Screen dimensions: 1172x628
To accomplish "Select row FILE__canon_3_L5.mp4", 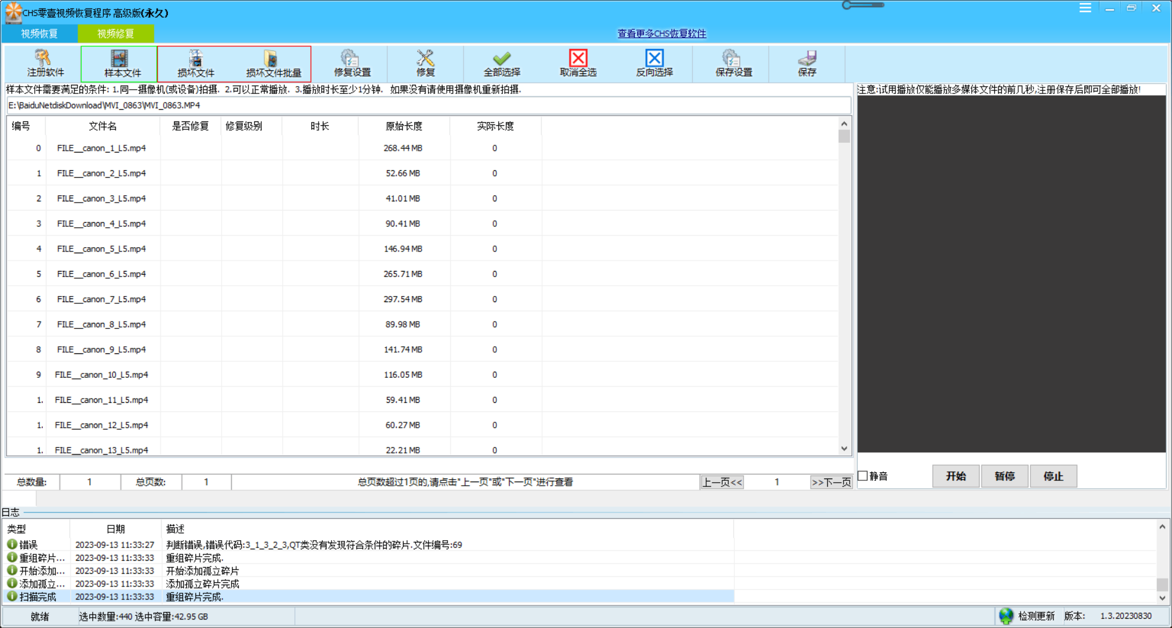I will tap(422, 198).
